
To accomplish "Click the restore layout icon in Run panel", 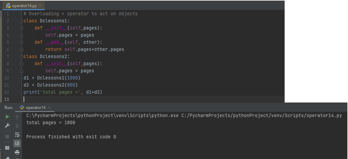I will (x=8, y=147).
